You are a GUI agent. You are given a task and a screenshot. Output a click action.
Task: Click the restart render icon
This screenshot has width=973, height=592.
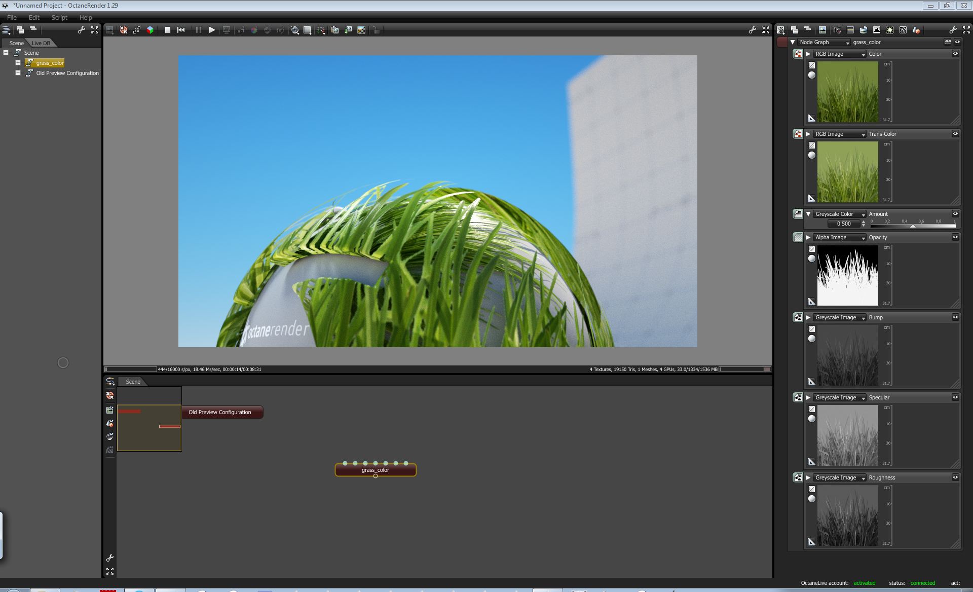181,30
